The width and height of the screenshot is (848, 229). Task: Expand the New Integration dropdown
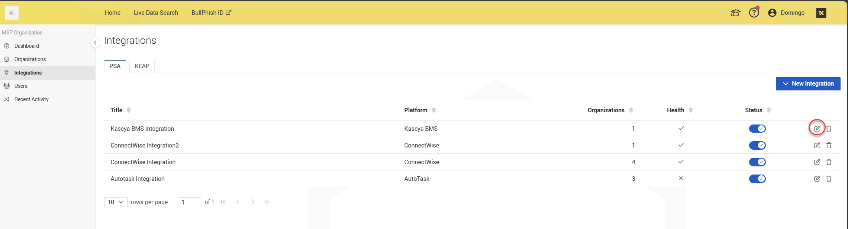[x=808, y=84]
